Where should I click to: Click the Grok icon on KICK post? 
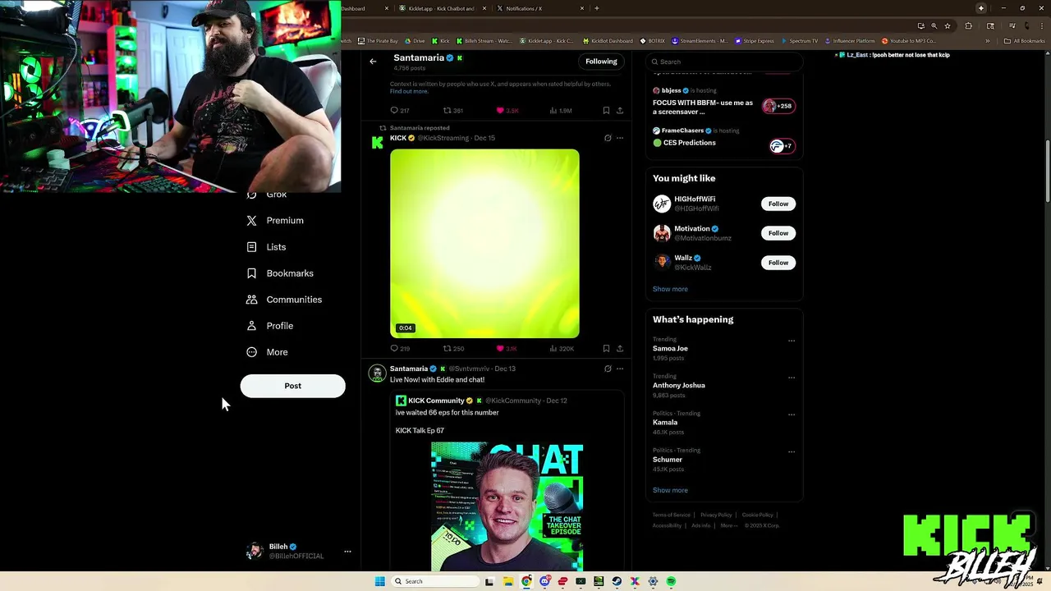[608, 138]
